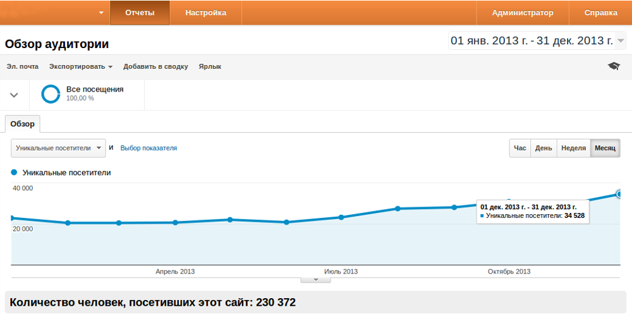Image resolution: width=632 pixels, height=314 pixels.
Task: Click the blue donut segment icon
Action: [51, 94]
